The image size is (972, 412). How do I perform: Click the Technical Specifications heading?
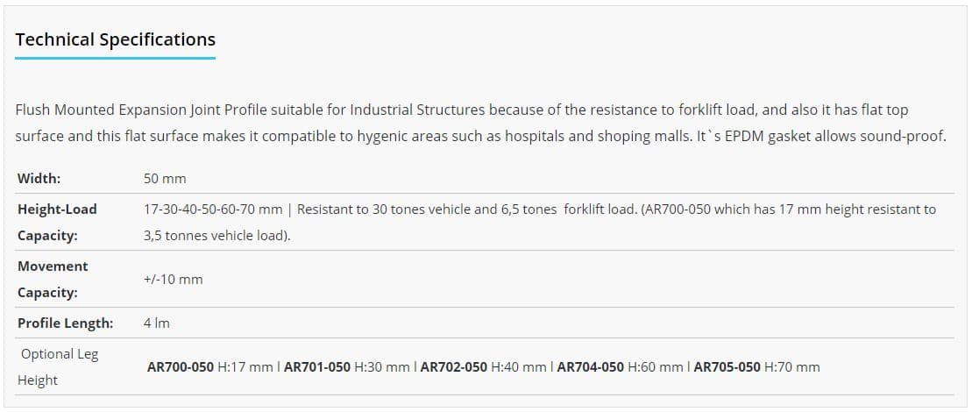coord(116,39)
